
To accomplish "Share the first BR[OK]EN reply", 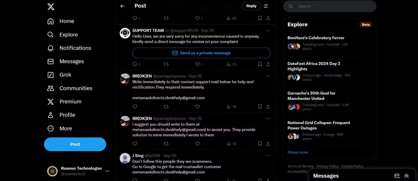I will pos(268,107).
